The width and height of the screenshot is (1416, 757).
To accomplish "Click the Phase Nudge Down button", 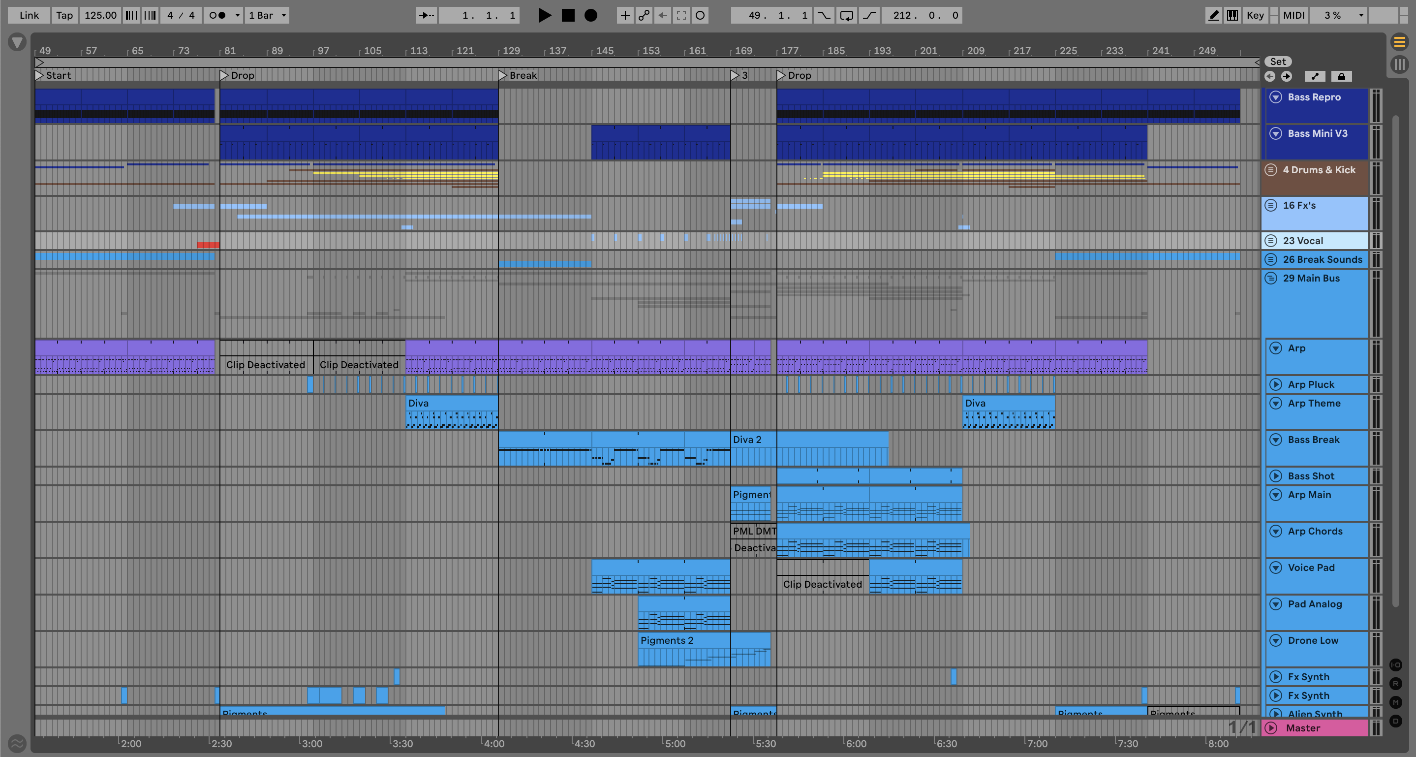I will click(x=131, y=15).
